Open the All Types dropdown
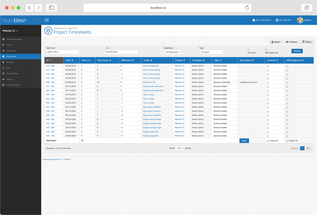Screen dimensions: 317x215 (212, 52)
